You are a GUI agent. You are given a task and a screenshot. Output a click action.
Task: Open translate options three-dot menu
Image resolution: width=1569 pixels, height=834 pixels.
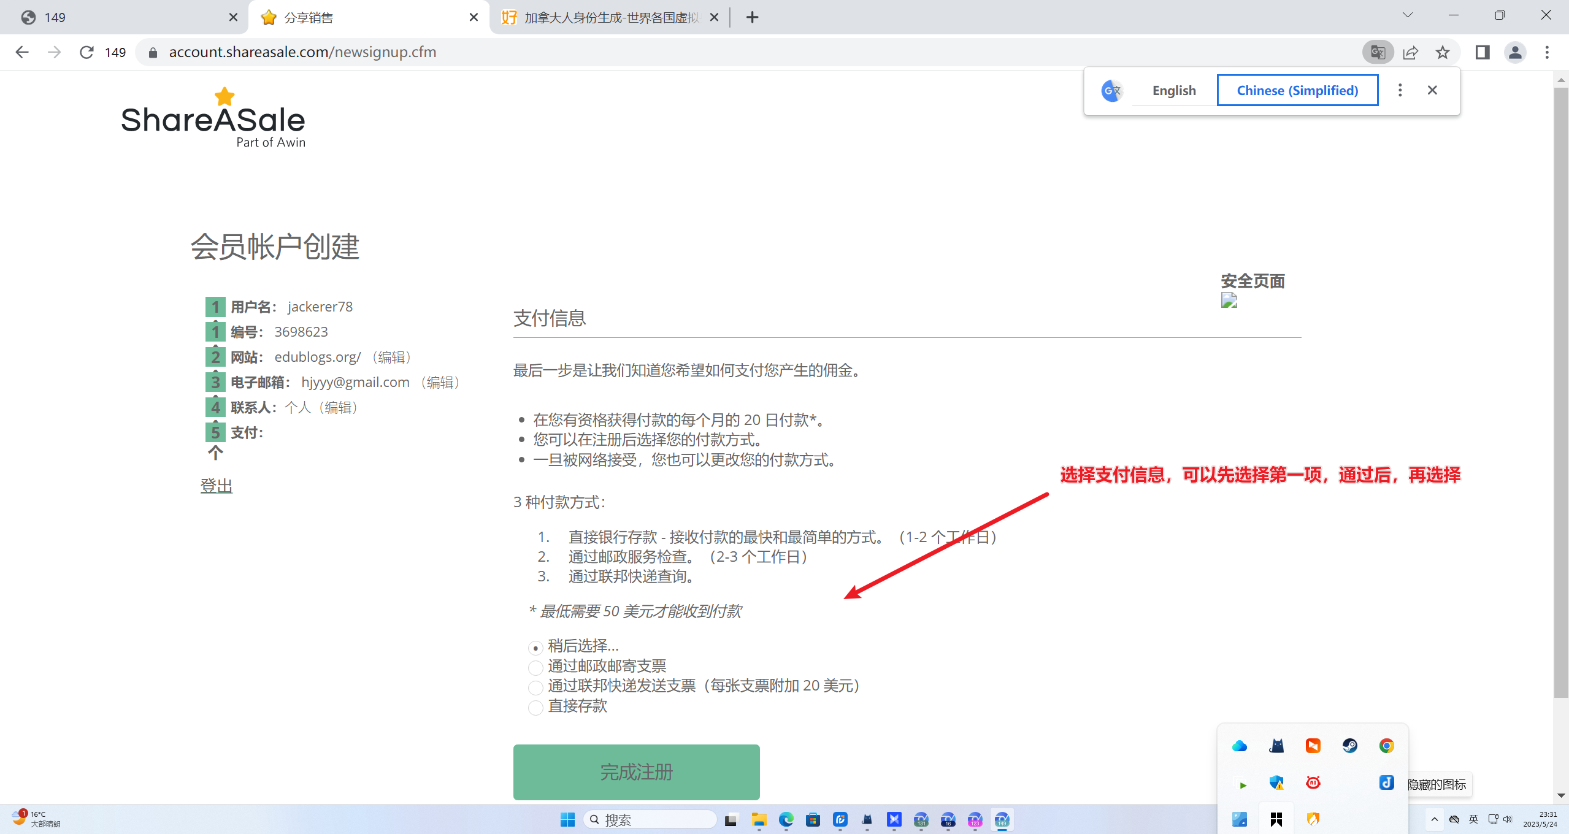tap(1400, 90)
